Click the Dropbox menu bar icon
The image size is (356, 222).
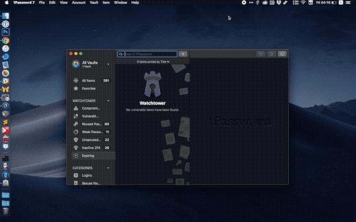point(278,2)
